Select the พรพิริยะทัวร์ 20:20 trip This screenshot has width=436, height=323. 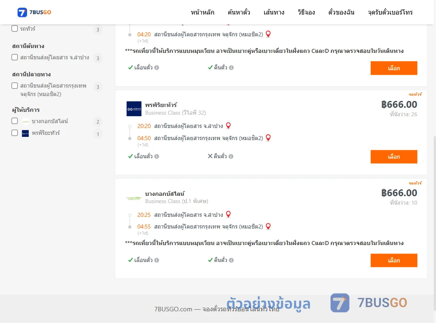click(394, 157)
